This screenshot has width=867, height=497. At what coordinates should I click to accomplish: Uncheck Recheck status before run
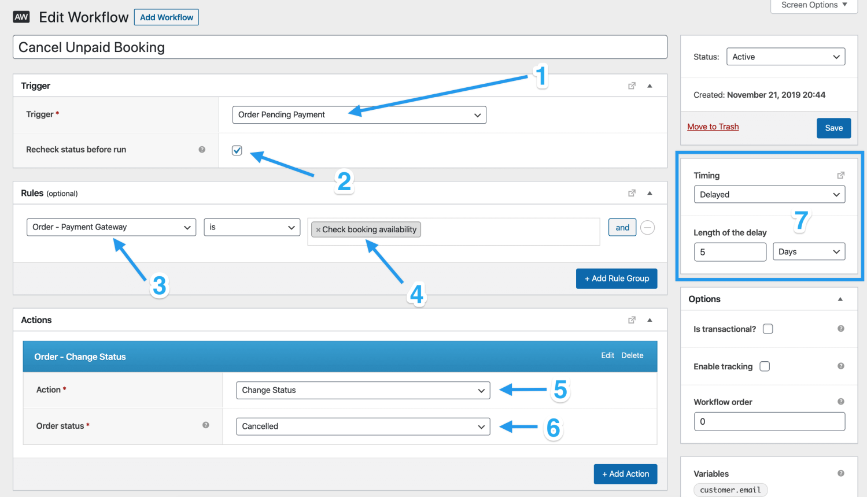237,150
